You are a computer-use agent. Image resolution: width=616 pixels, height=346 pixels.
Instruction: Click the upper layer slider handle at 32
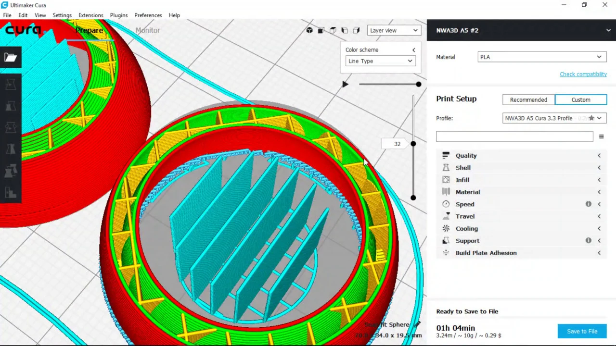point(413,144)
